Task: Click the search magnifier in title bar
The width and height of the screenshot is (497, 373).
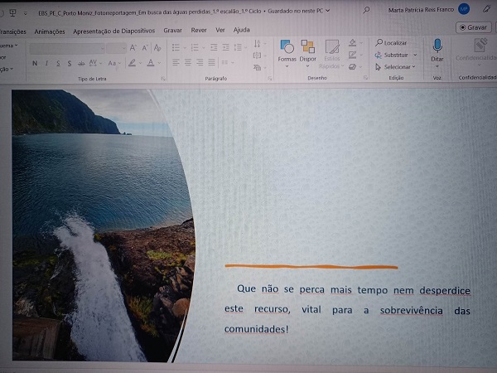Action: coord(366,10)
